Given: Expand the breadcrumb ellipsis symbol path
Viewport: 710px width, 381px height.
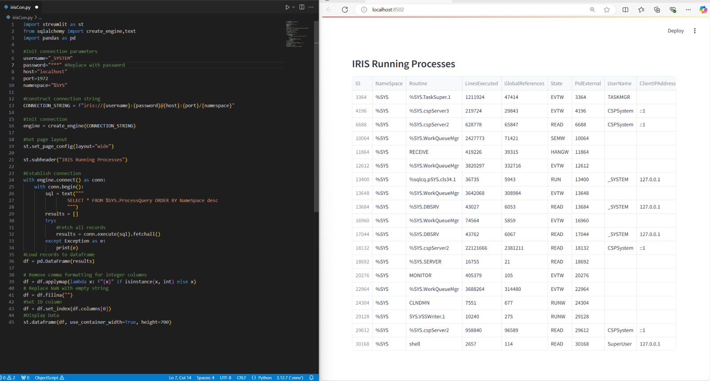Looking at the screenshot, I should pos(40,18).
